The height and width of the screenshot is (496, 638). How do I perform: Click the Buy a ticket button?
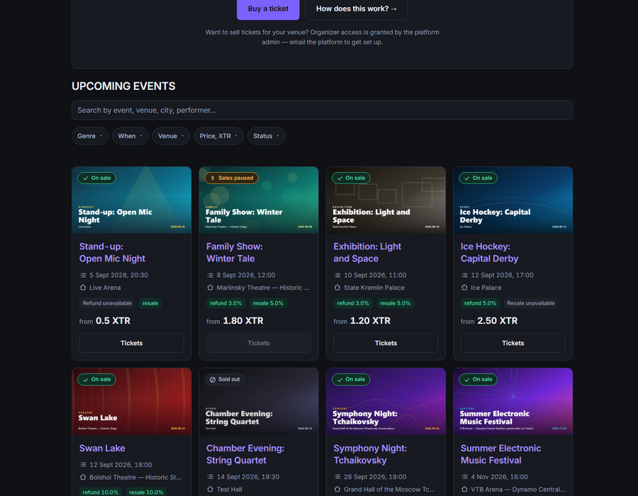268,9
